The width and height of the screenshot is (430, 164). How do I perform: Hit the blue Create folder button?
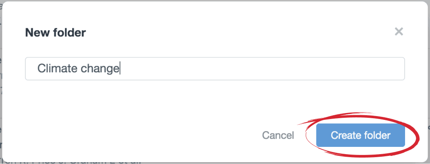click(360, 135)
